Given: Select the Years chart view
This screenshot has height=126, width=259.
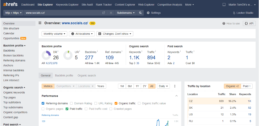Looking at the screenshot, I should click(x=101, y=86).
